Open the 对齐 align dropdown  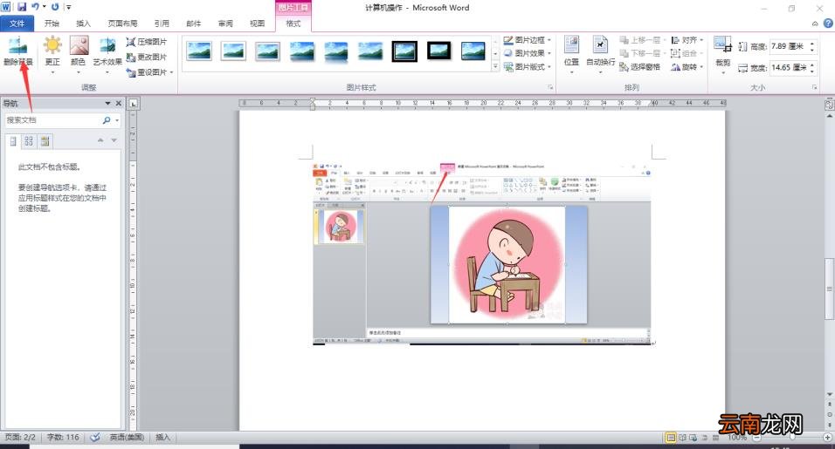687,40
